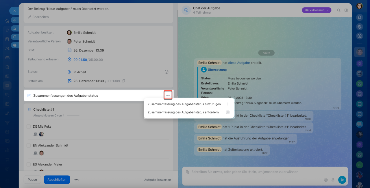Open Calendar in the left sidebar
The width and height of the screenshot is (370, 188).
coord(7,104)
